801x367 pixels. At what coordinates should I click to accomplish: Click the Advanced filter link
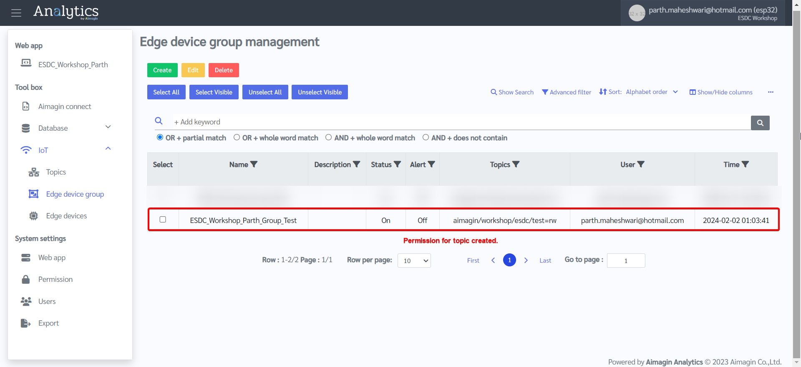(566, 92)
